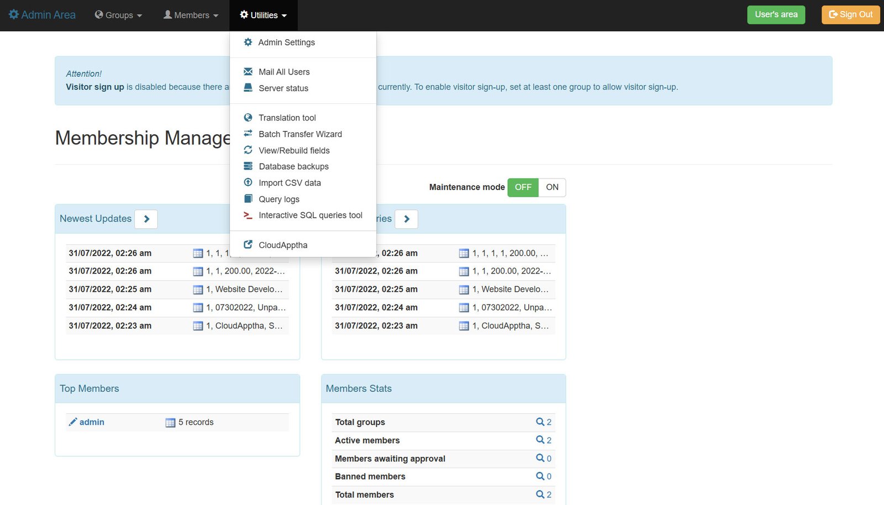Launch the Translation tool

(x=303, y=118)
